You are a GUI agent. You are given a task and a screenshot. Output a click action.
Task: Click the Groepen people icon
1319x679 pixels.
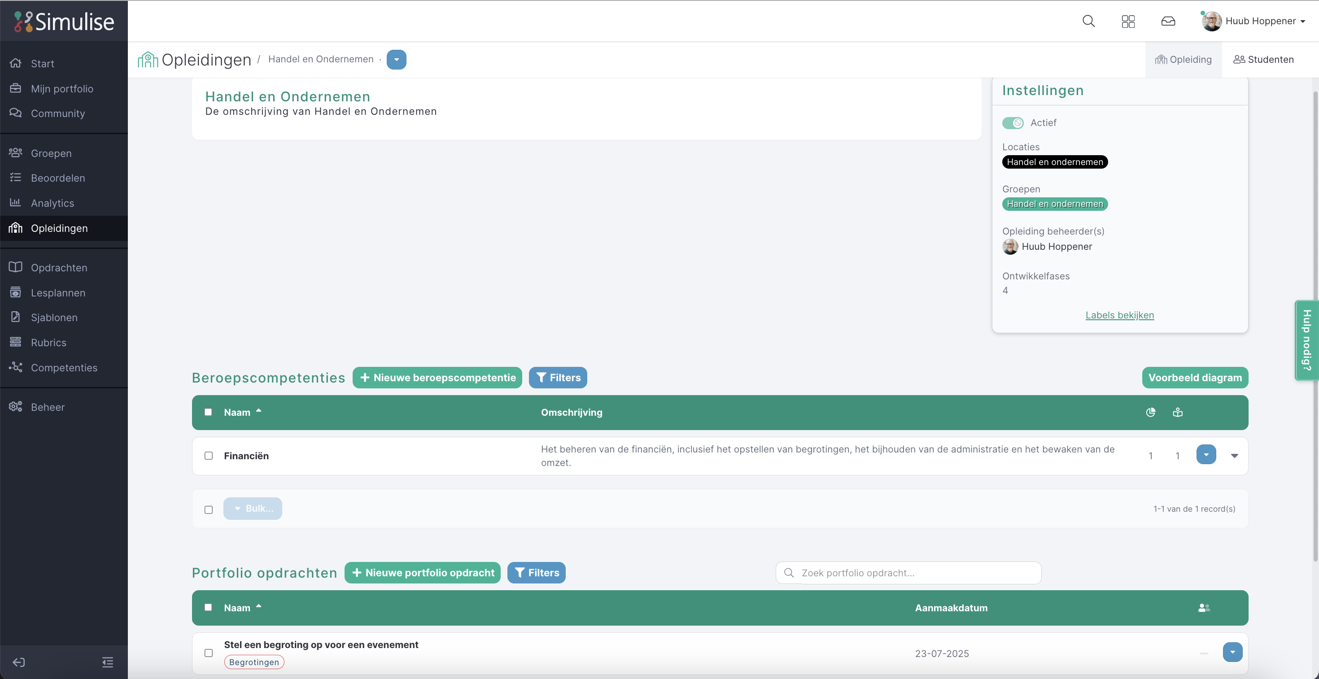(15, 152)
